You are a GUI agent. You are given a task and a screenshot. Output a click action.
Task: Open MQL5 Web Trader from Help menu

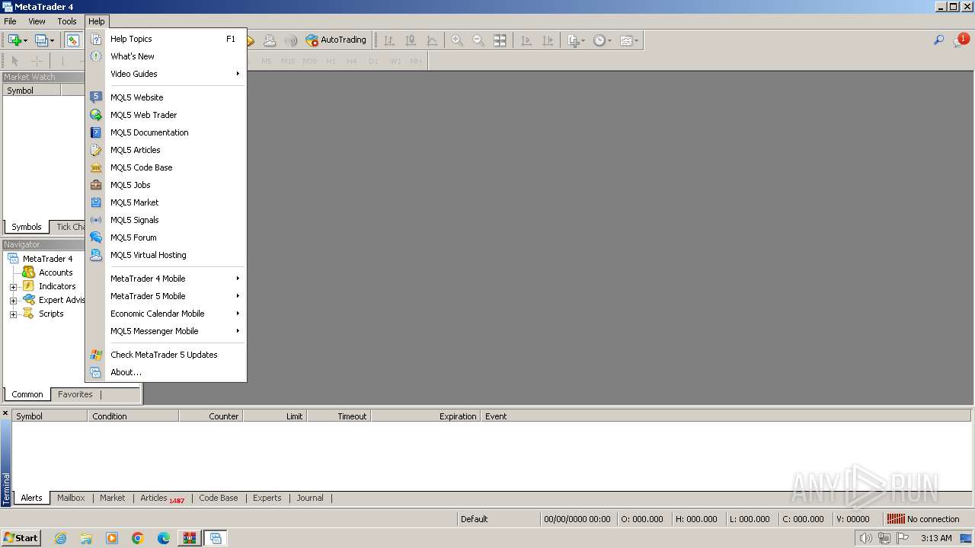166,115
